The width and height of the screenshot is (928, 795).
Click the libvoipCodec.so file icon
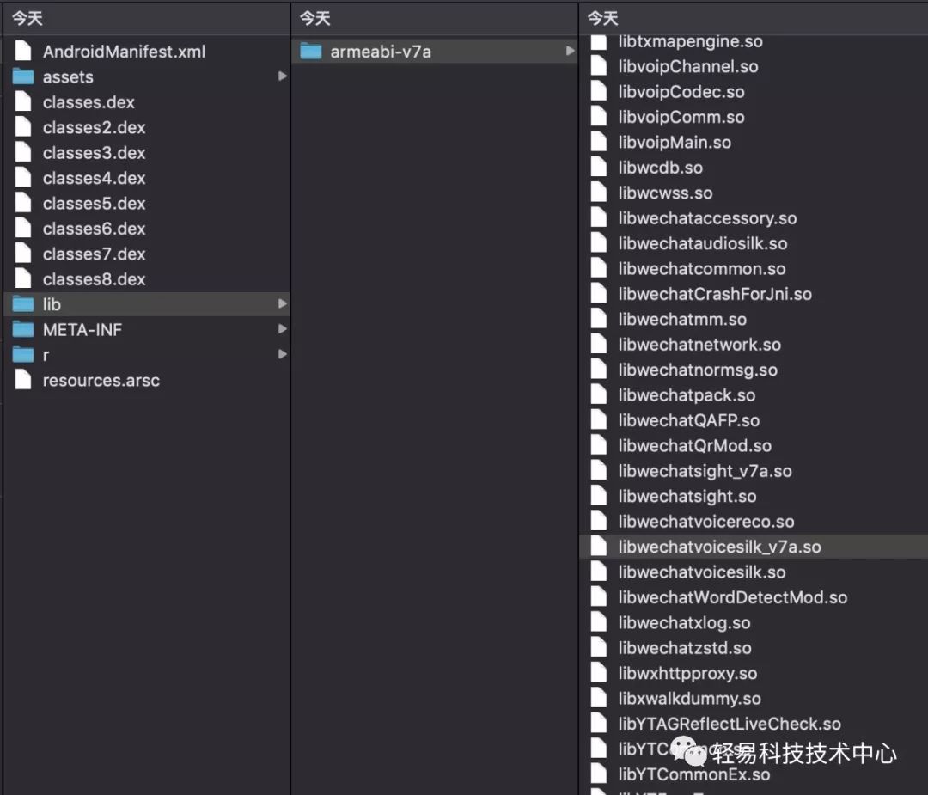pos(599,91)
